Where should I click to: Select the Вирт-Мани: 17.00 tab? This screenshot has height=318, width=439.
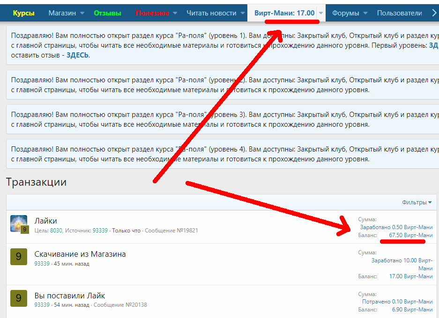pos(284,13)
